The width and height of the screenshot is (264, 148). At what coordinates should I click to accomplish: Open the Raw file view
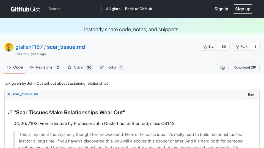[251, 95]
